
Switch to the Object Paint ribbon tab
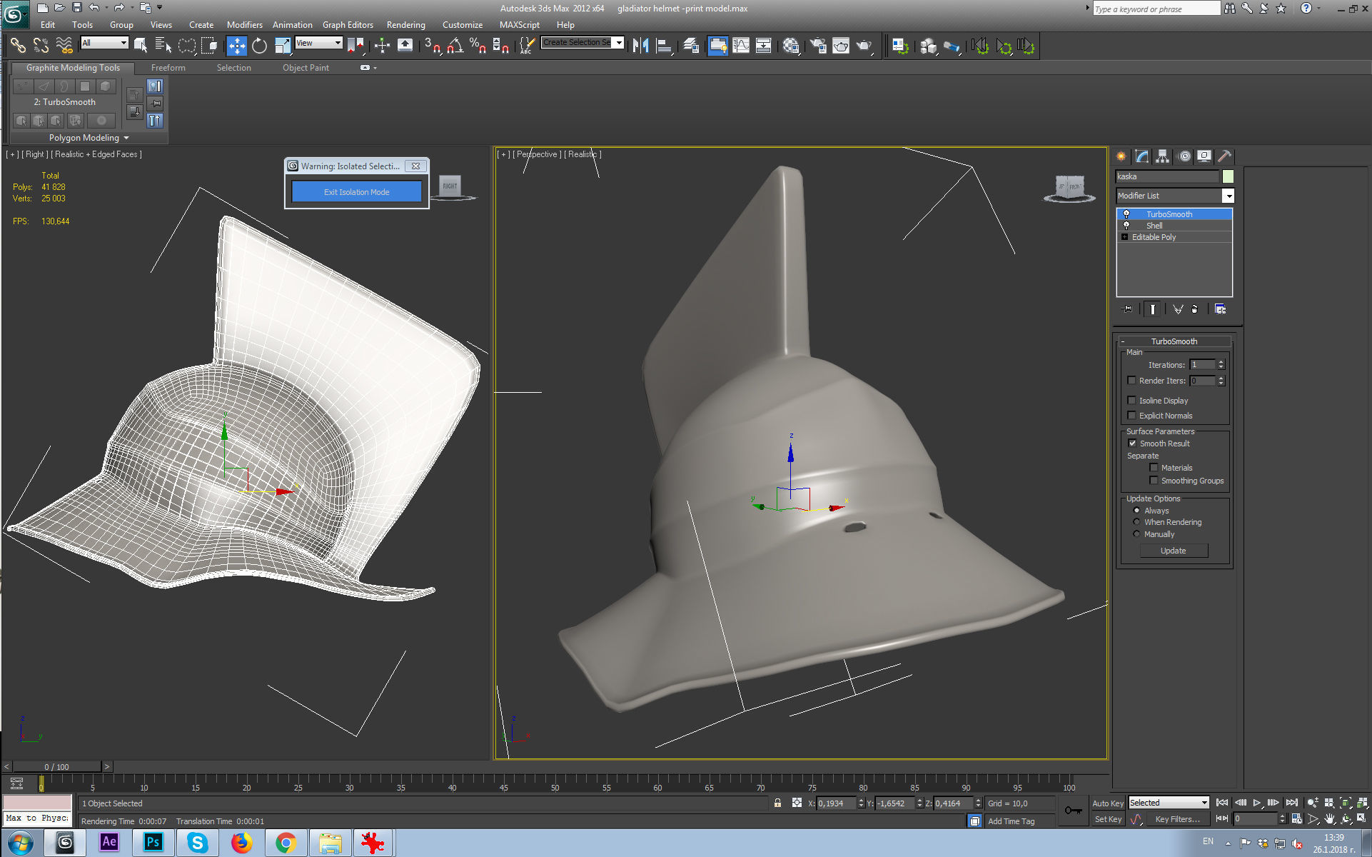pos(306,68)
